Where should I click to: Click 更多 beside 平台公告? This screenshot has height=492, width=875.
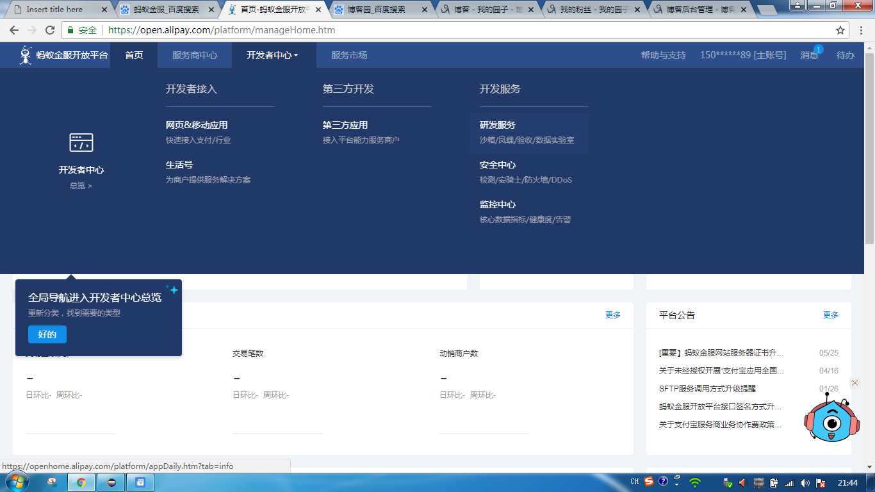point(831,315)
